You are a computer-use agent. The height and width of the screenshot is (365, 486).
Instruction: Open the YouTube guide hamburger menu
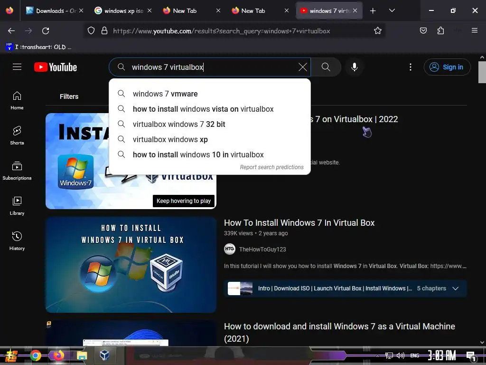point(17,67)
